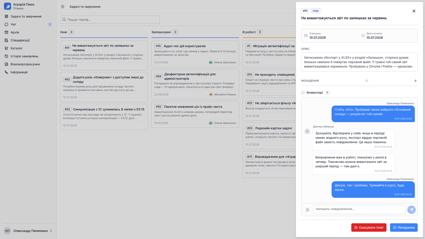
Task: Click Дата початку value 10.07.2026
Action: coord(375,38)
